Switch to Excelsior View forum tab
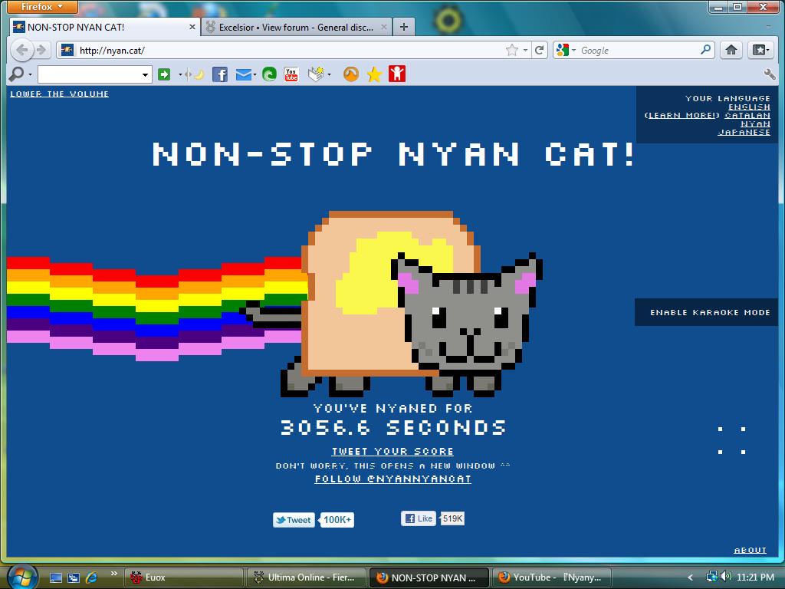This screenshot has height=589, width=785. (296, 27)
